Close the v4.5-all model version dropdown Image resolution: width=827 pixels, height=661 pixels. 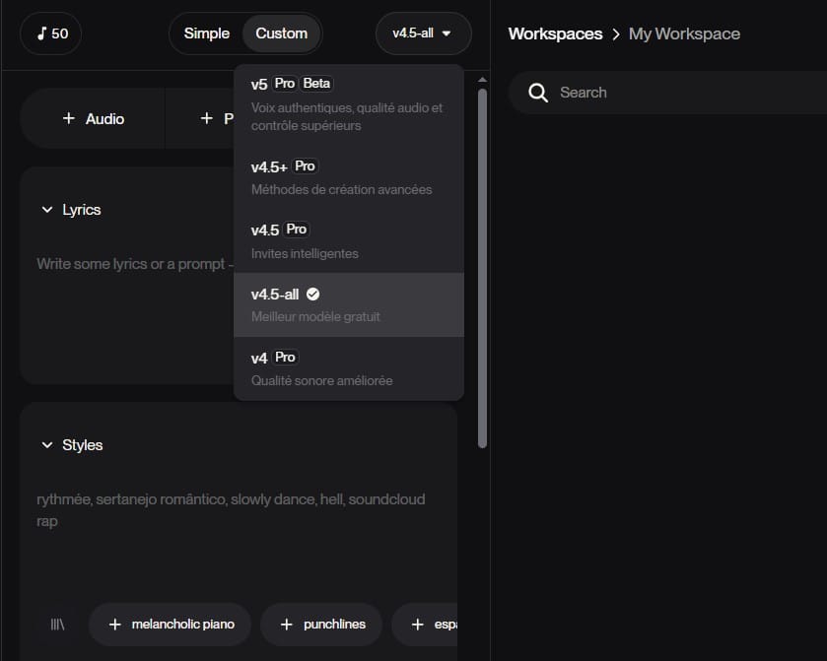(x=422, y=33)
